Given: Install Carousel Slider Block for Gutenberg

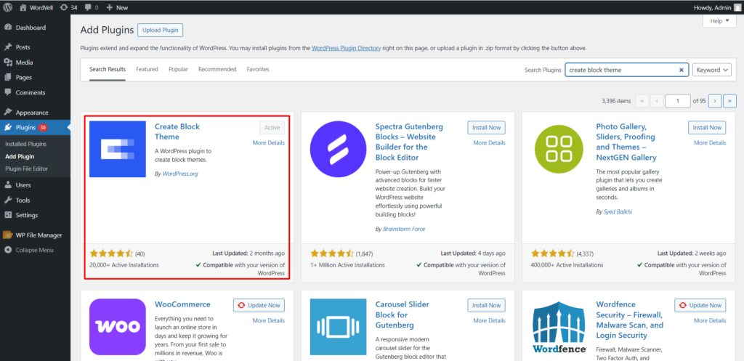Looking at the screenshot, I should point(486,306).
